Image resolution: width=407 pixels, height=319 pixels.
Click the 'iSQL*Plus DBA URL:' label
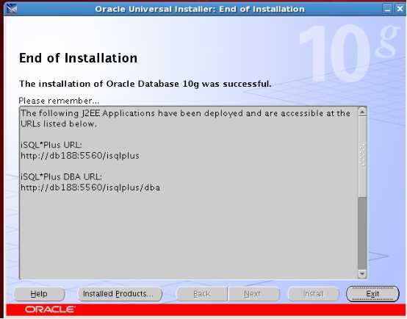coord(61,177)
